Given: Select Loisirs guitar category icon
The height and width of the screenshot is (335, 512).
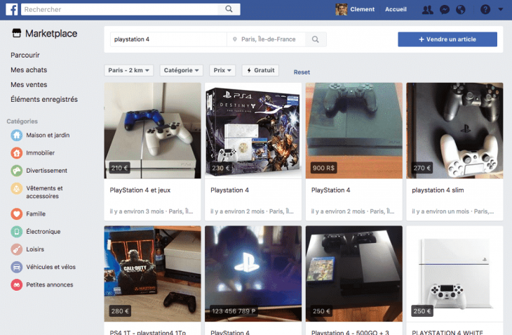Looking at the screenshot, I should tap(17, 249).
